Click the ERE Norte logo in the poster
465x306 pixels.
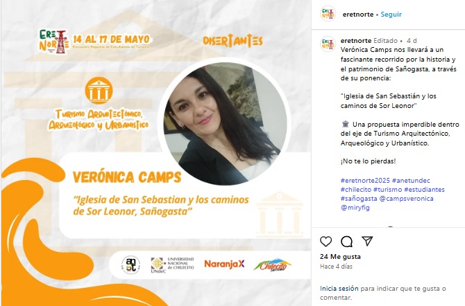[x=54, y=42]
